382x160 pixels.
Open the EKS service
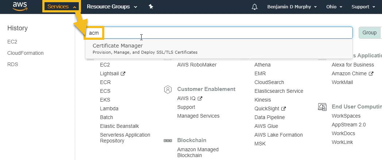pos(105,100)
